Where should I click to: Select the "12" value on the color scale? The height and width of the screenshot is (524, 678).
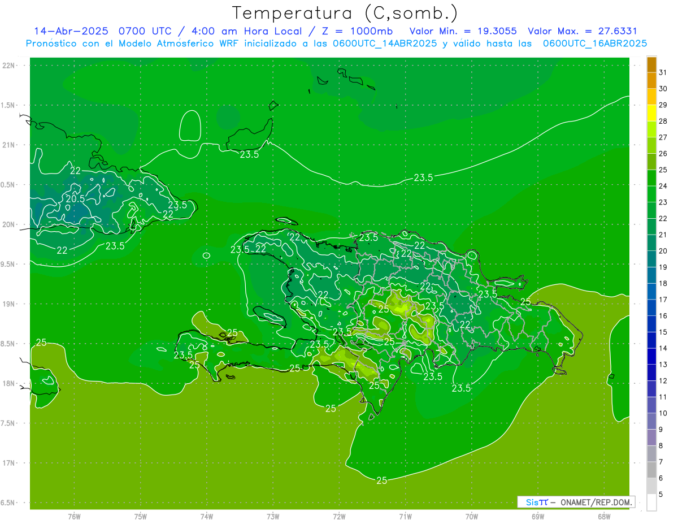click(663, 380)
